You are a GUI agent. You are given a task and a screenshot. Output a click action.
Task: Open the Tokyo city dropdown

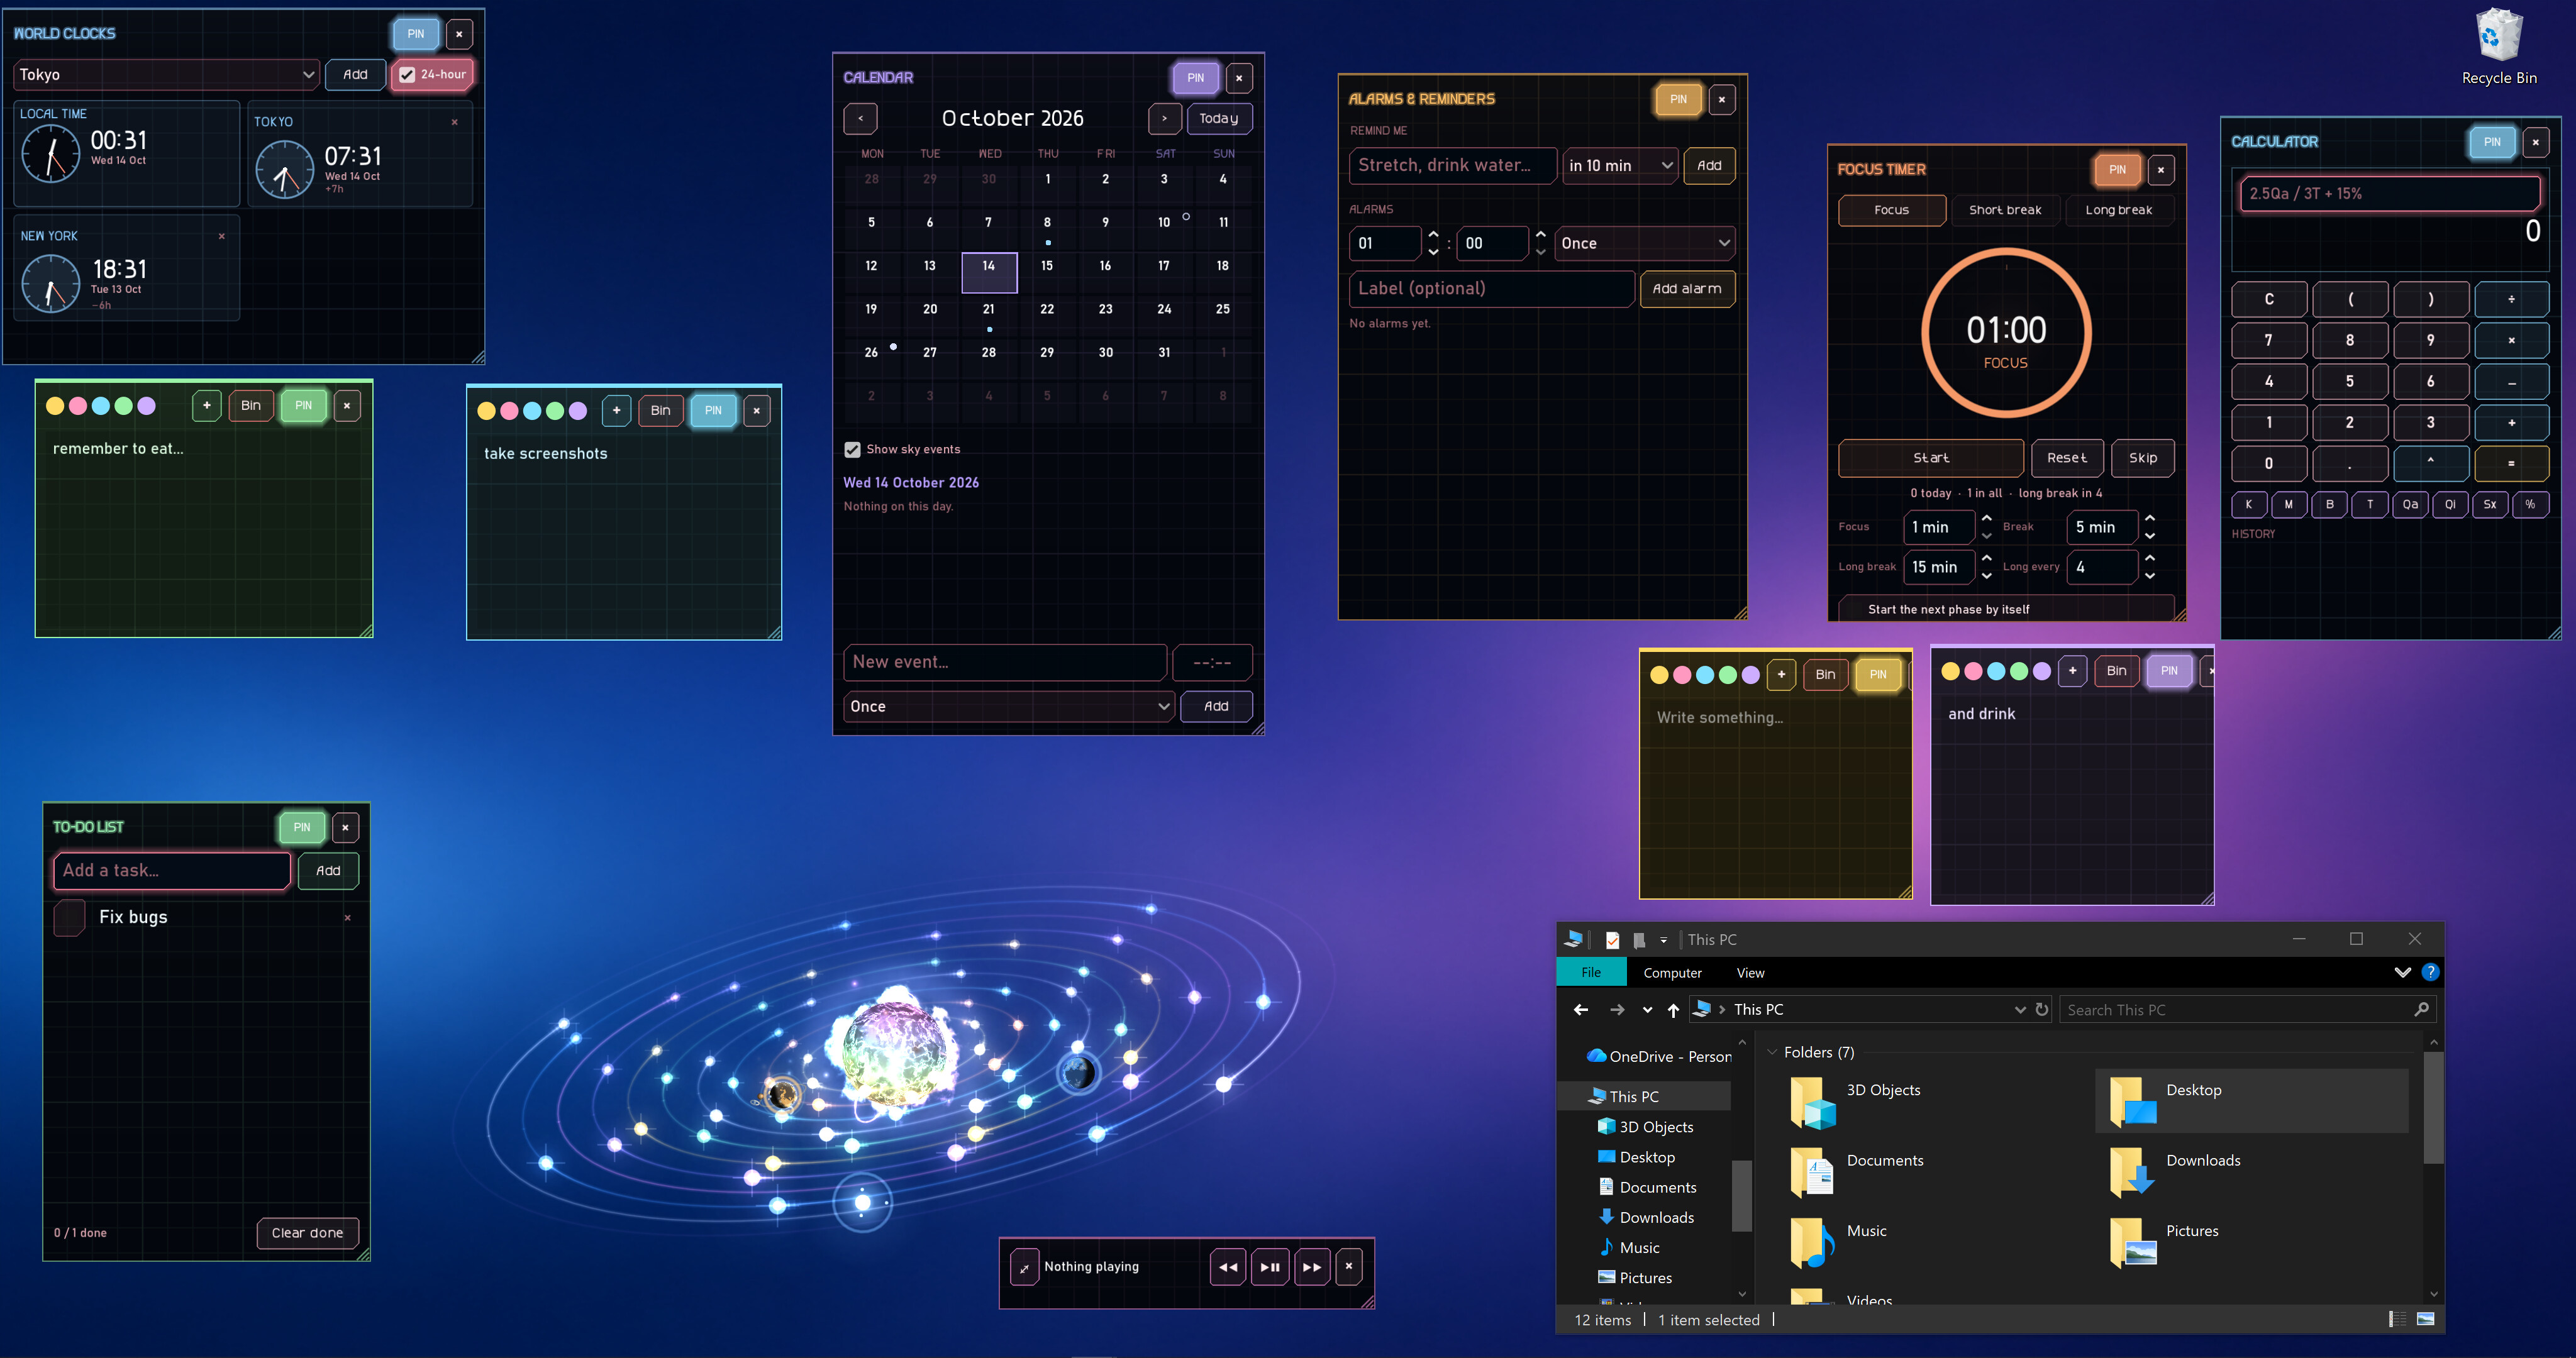click(167, 74)
